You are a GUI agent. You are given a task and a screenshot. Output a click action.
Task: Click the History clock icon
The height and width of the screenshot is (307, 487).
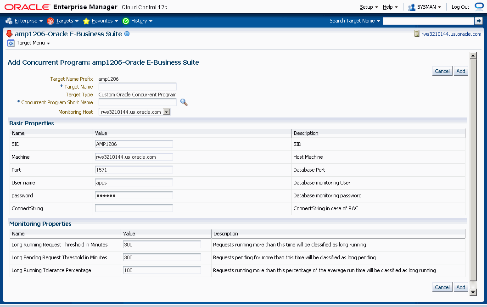(x=126, y=21)
